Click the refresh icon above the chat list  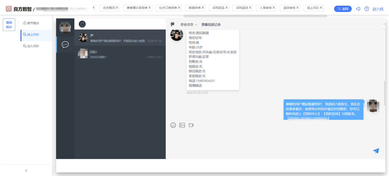(82, 24)
